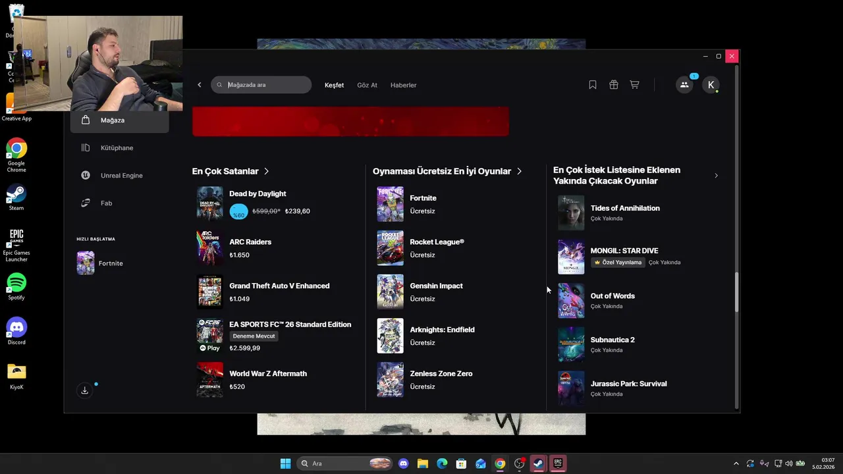The height and width of the screenshot is (474, 843).
Task: Open the Windows Start menu
Action: pyautogui.click(x=285, y=463)
